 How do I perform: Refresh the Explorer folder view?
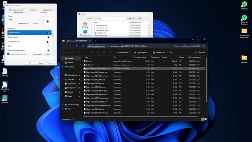83,46
